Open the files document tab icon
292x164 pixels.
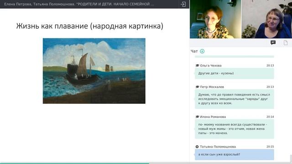[286, 43]
